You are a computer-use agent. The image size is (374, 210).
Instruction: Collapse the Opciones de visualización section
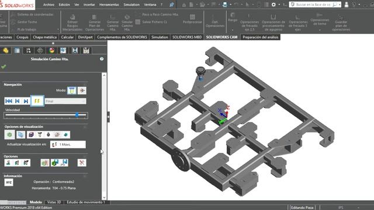click(85, 127)
